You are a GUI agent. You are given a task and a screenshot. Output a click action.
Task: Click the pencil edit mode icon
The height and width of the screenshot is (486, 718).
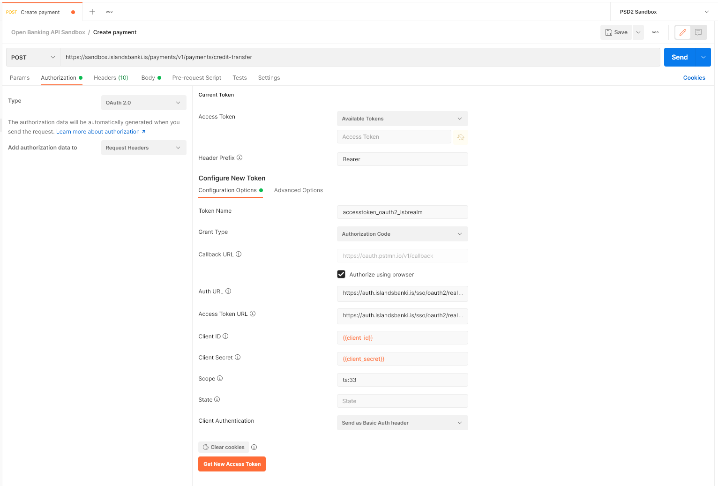pyautogui.click(x=683, y=32)
